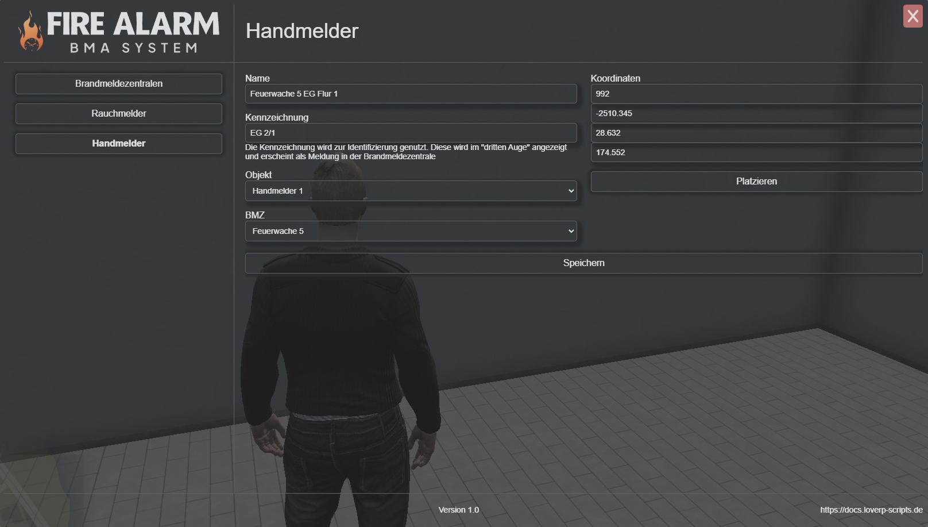Viewport: 928px width, 527px height.
Task: Click the Handmelder page heading
Action: click(302, 31)
